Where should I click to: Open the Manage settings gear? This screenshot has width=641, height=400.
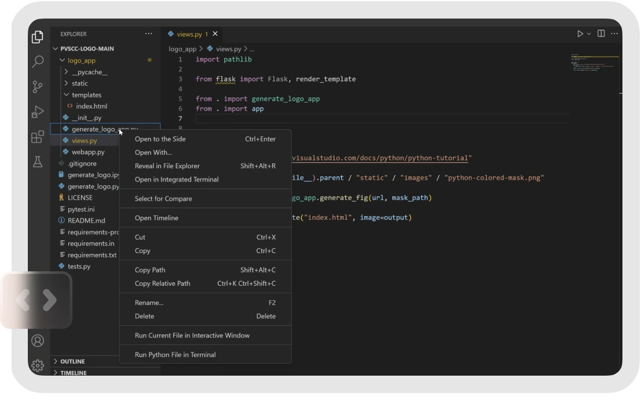pos(38,365)
